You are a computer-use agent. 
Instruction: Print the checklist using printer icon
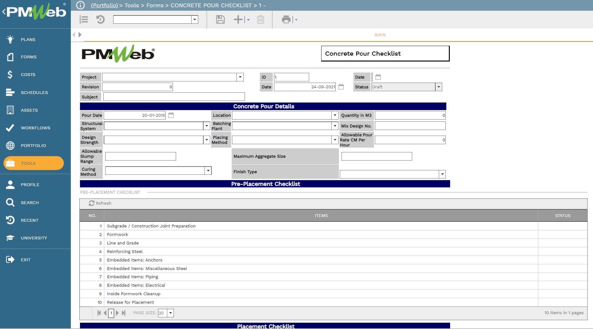(x=286, y=20)
